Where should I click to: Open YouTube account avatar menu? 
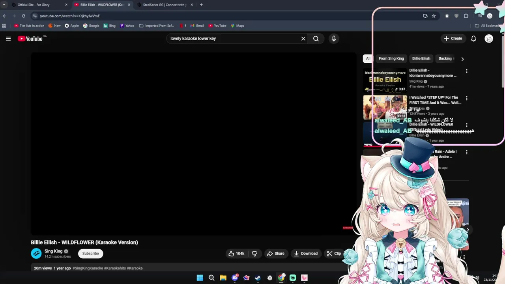pos(489,39)
